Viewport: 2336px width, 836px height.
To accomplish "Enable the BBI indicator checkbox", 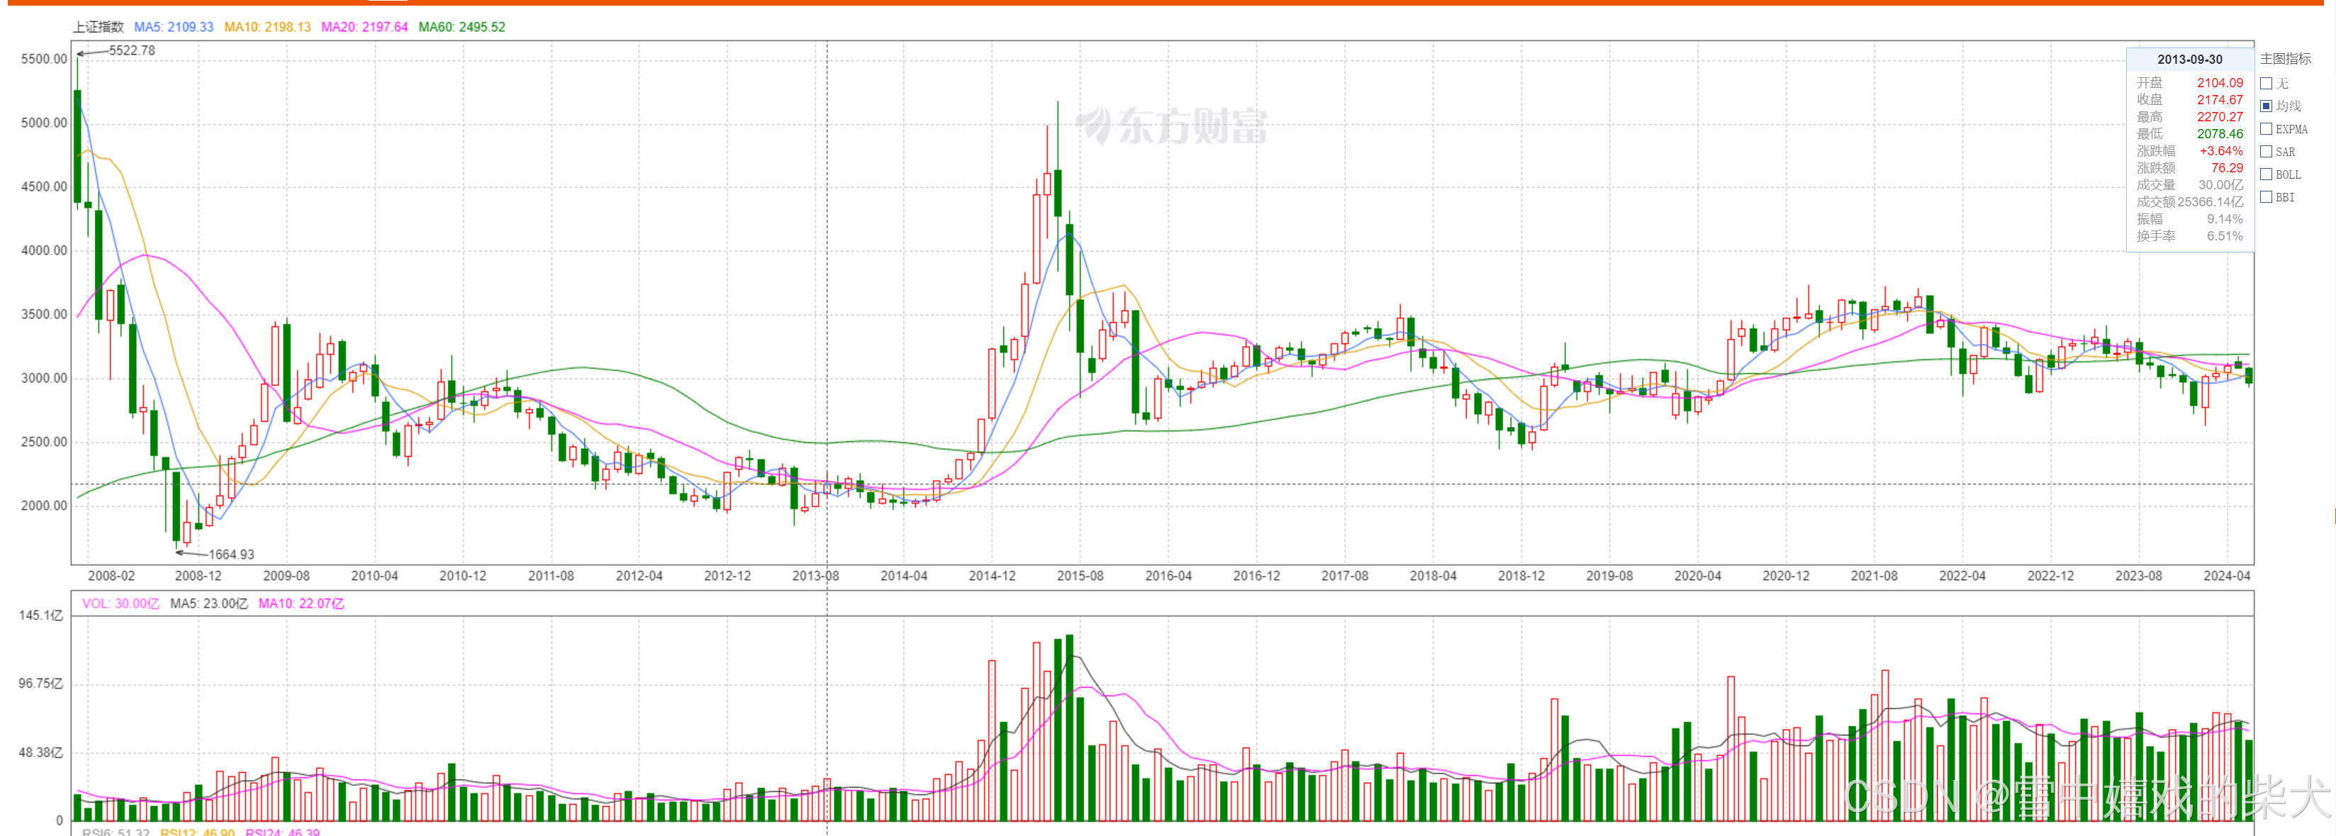I will 2267,196.
